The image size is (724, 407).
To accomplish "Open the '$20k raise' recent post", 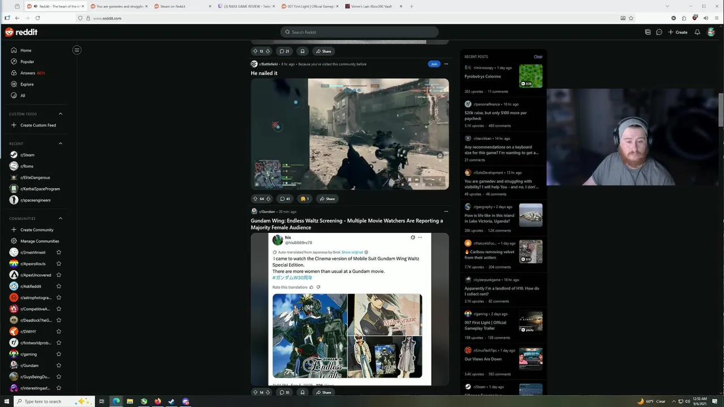I will coord(495,115).
